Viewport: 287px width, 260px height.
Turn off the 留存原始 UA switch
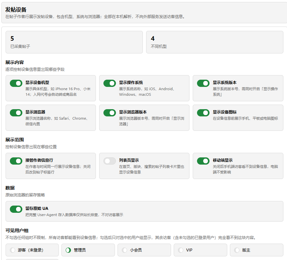pos(16,209)
